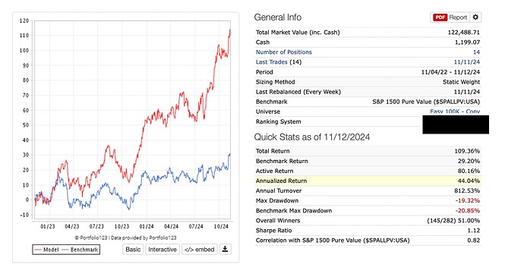Screen dimensions: 524x280
Task: Select the highlighted Annualized Return row
Action: point(368,181)
